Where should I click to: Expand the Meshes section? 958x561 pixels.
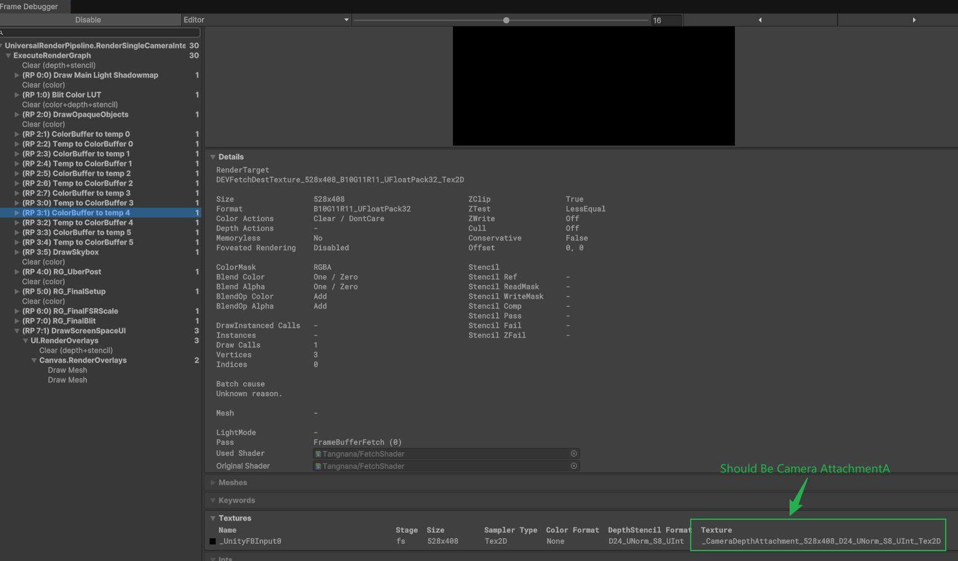point(213,482)
